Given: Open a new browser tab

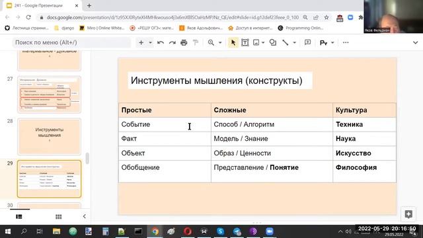Looking at the screenshot, I should tap(89, 6).
